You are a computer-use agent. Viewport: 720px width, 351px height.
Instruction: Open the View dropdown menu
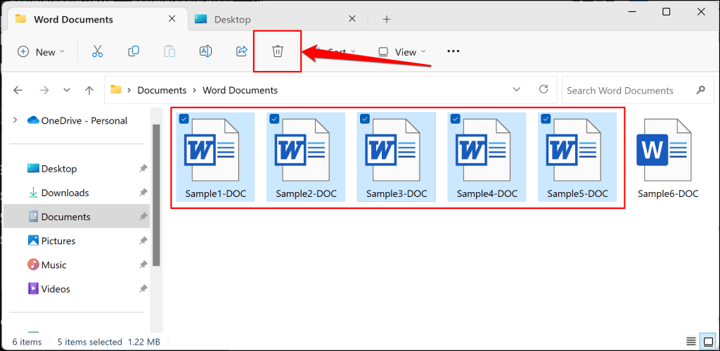402,52
